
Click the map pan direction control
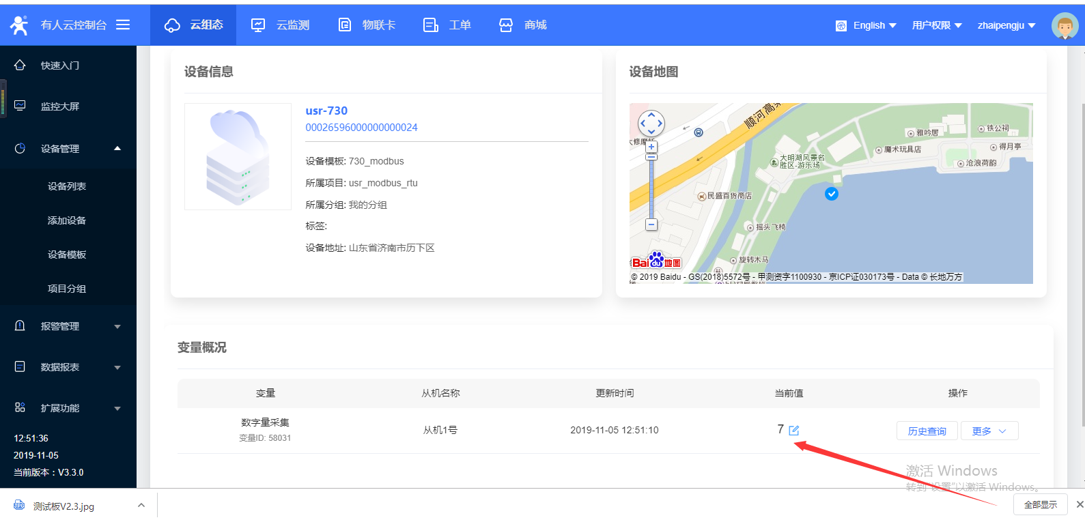pyautogui.click(x=651, y=124)
